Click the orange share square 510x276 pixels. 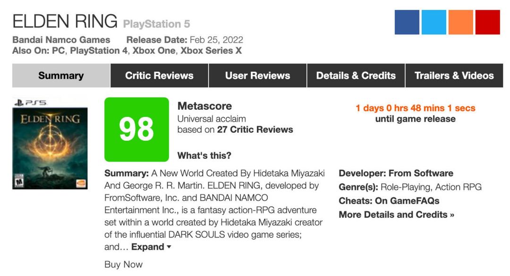[x=461, y=22]
